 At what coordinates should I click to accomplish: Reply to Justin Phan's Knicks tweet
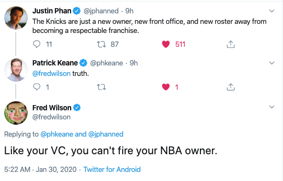37,44
